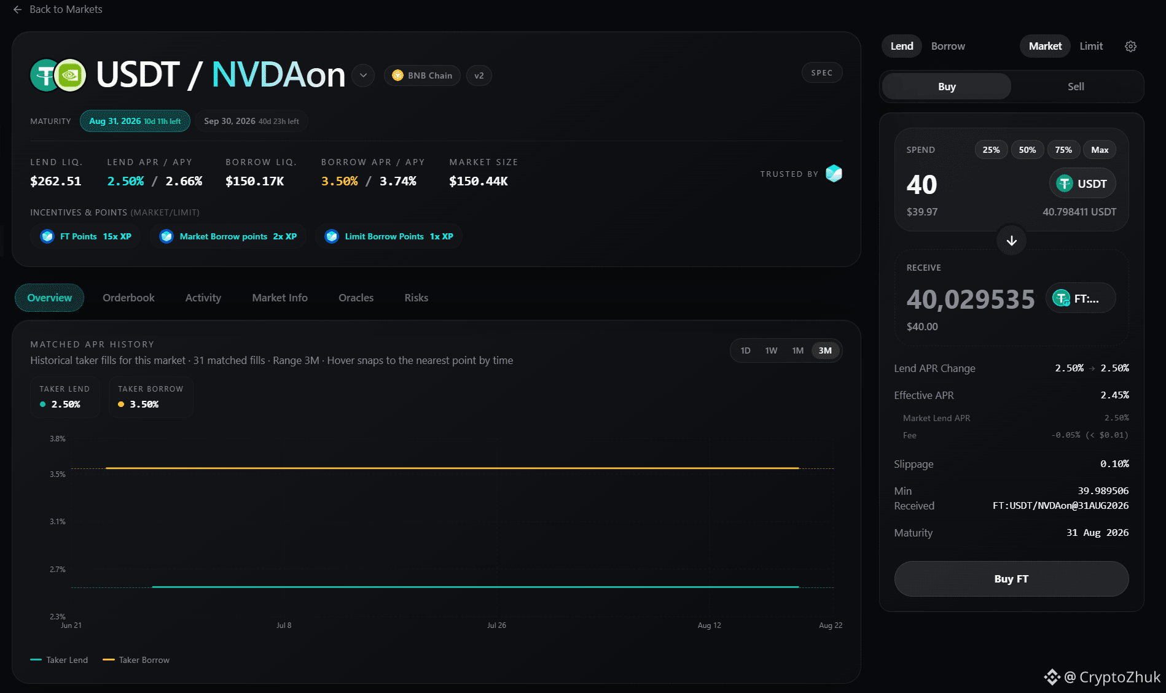Click the Limit Borrow Points 1x XP badge
The width and height of the screenshot is (1166, 693).
[389, 236]
